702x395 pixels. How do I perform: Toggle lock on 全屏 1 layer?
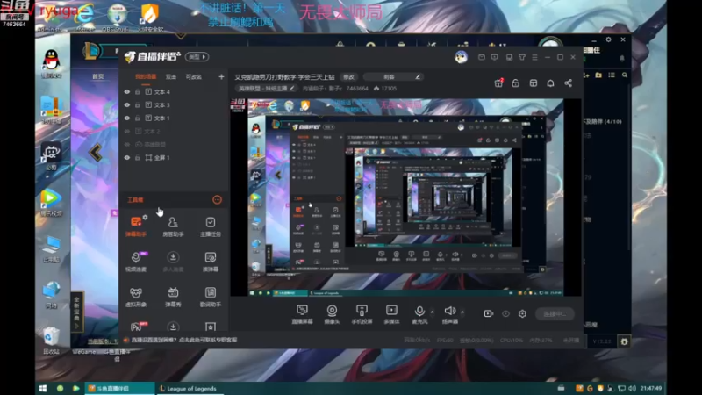point(138,158)
